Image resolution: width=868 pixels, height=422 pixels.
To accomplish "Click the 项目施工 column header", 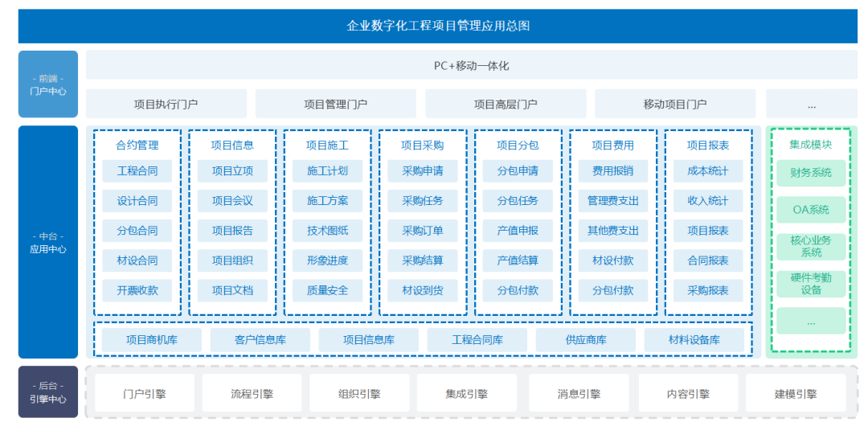I will 328,145.
